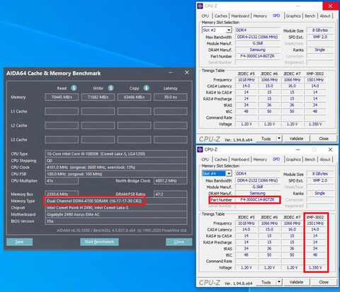This screenshot has height=292, width=340.
Task: Click BIOS Version field X5a
Action: 116,221
